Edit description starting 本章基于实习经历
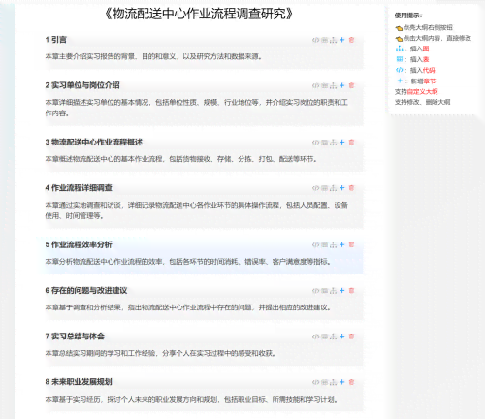Viewport: 485px width, 419px height. [191, 400]
